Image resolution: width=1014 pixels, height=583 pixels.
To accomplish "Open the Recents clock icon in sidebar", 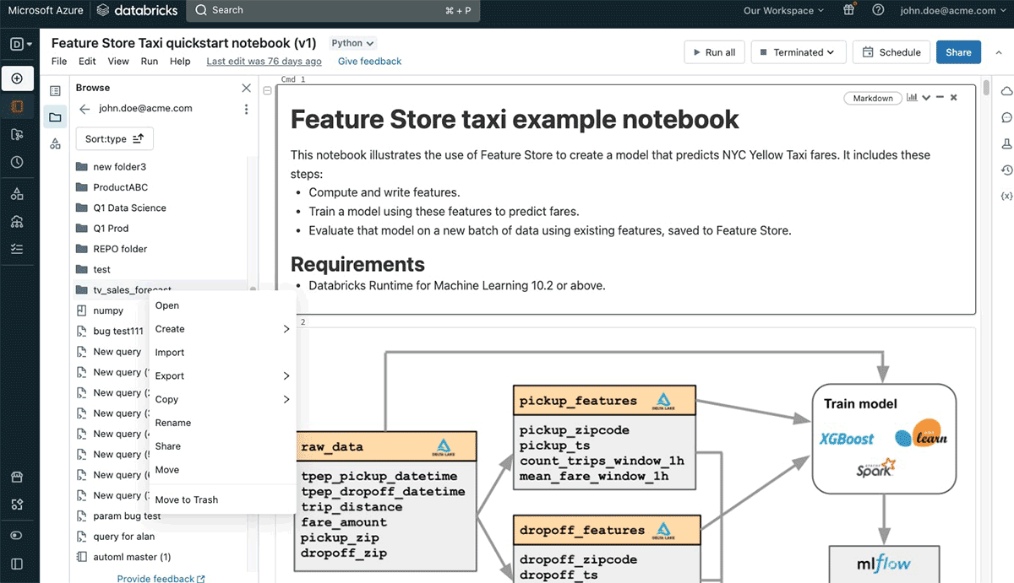I will pos(18,162).
